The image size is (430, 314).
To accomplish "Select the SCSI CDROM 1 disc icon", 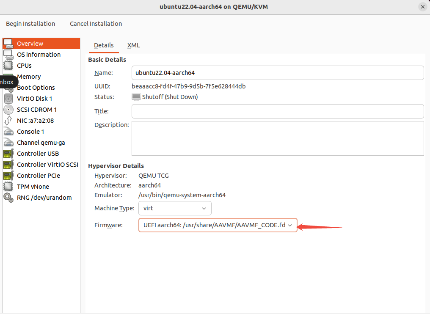I will click(8, 109).
